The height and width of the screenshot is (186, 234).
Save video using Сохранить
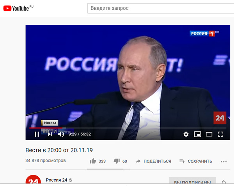click(196, 161)
